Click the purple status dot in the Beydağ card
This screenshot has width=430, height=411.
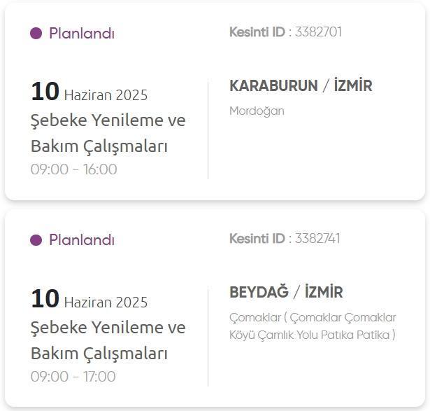coord(36,240)
